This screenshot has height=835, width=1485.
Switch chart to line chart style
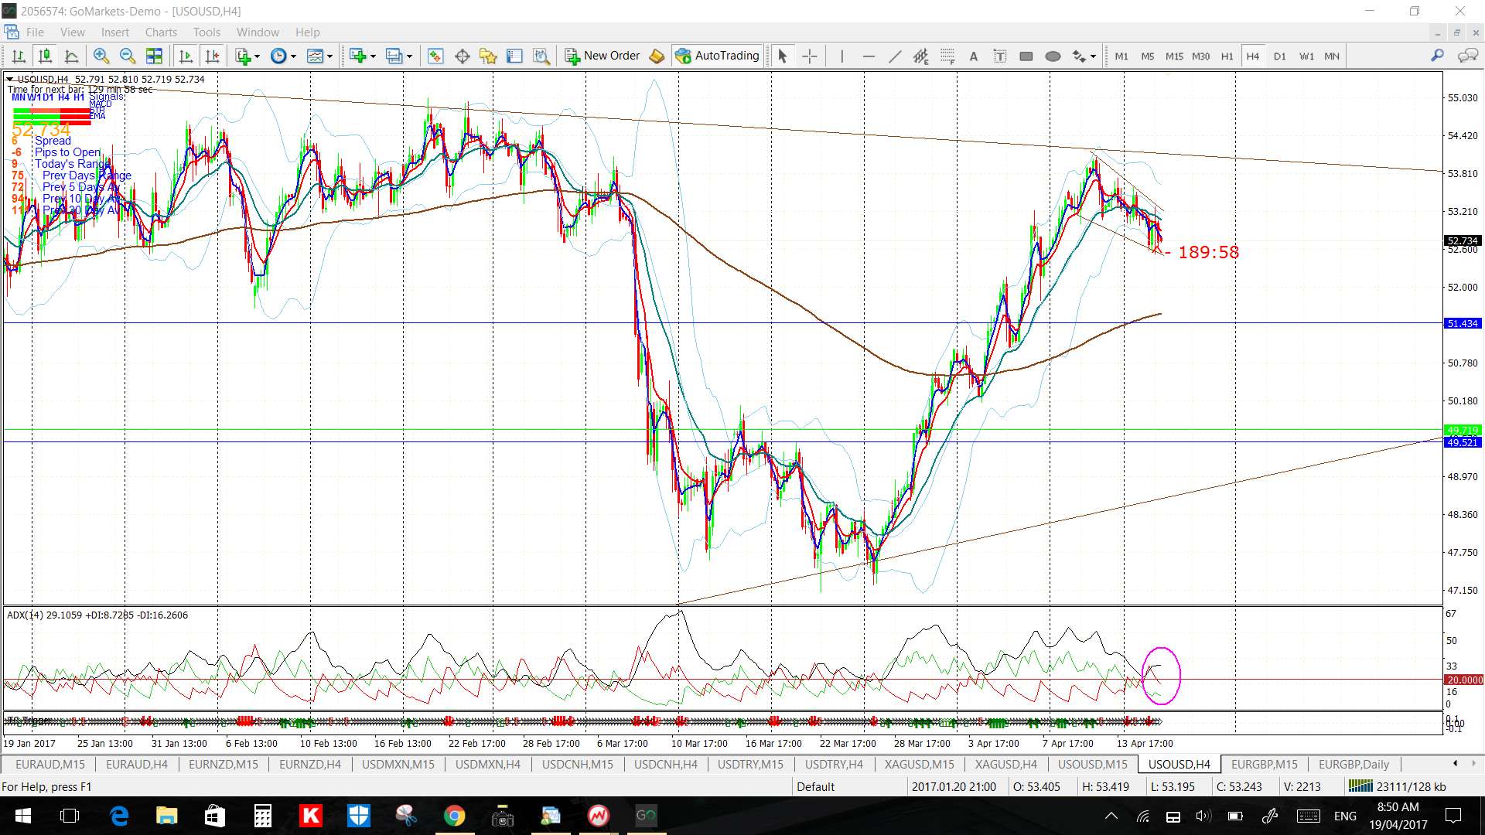(x=71, y=56)
